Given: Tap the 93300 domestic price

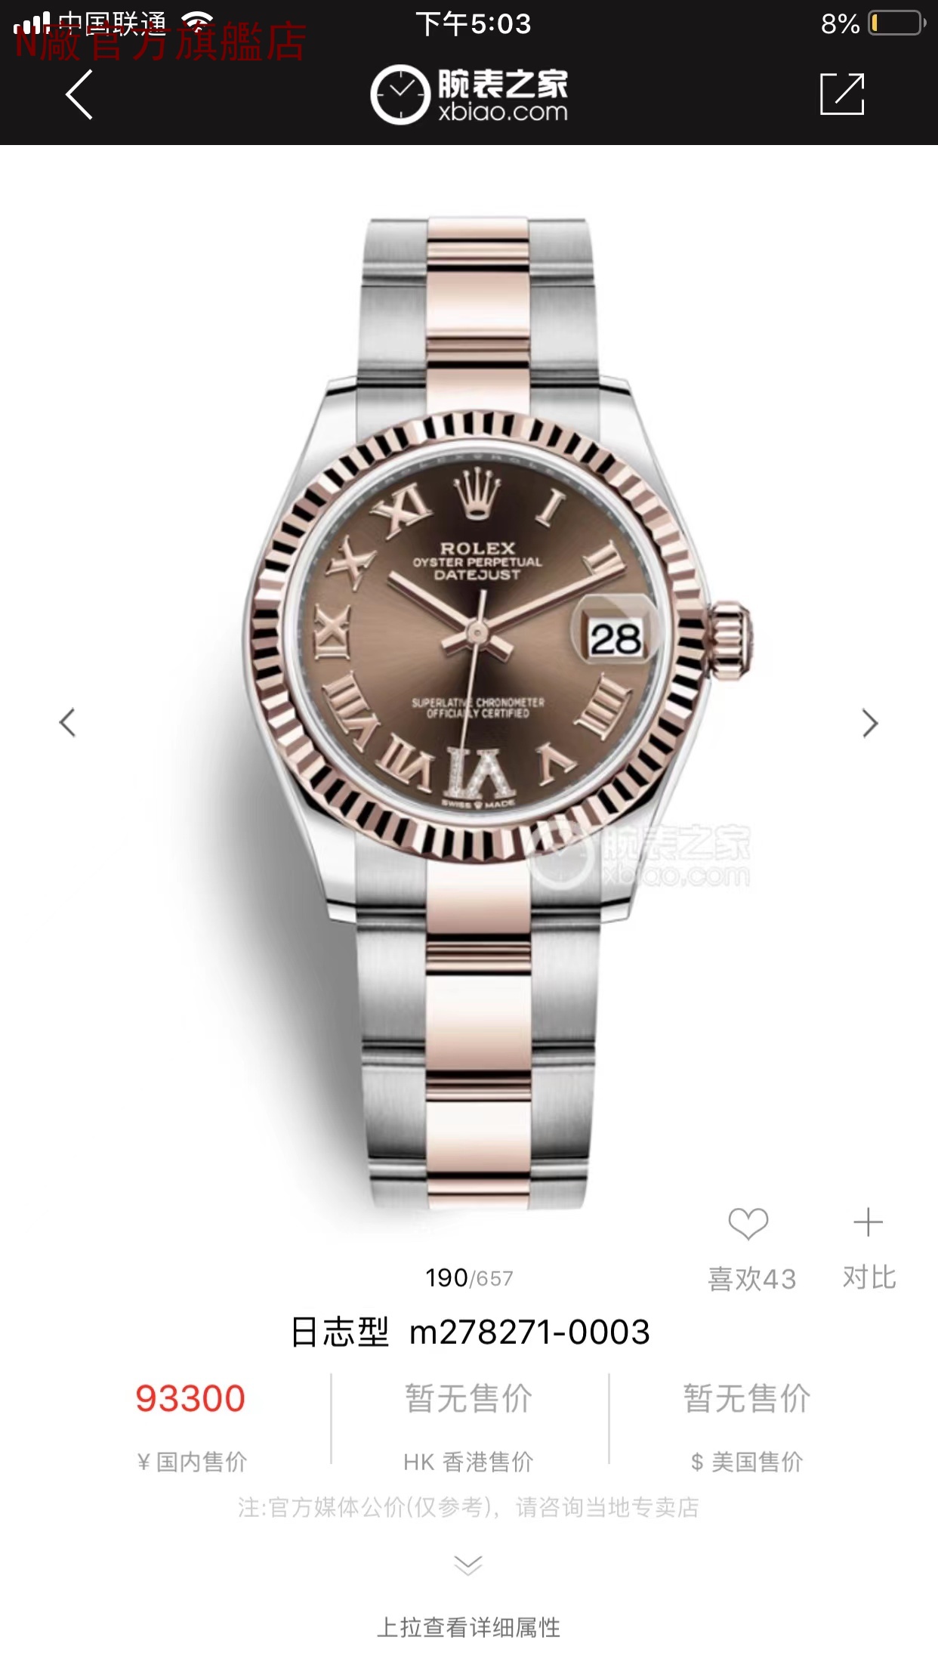Looking at the screenshot, I should tap(190, 1398).
